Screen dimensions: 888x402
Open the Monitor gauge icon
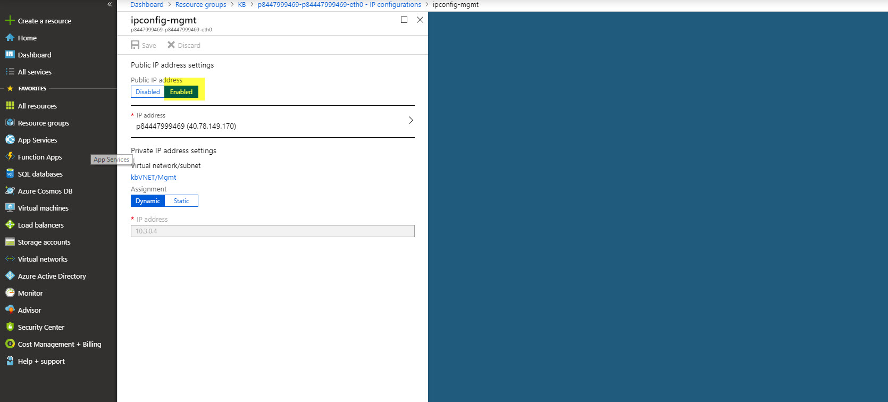pos(10,293)
